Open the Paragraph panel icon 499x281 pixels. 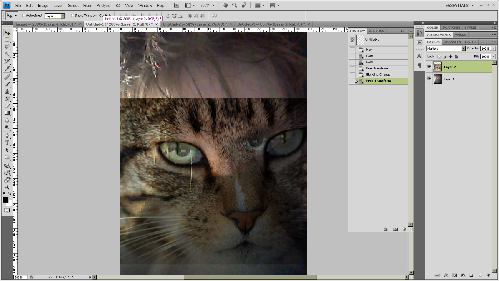click(x=419, y=65)
